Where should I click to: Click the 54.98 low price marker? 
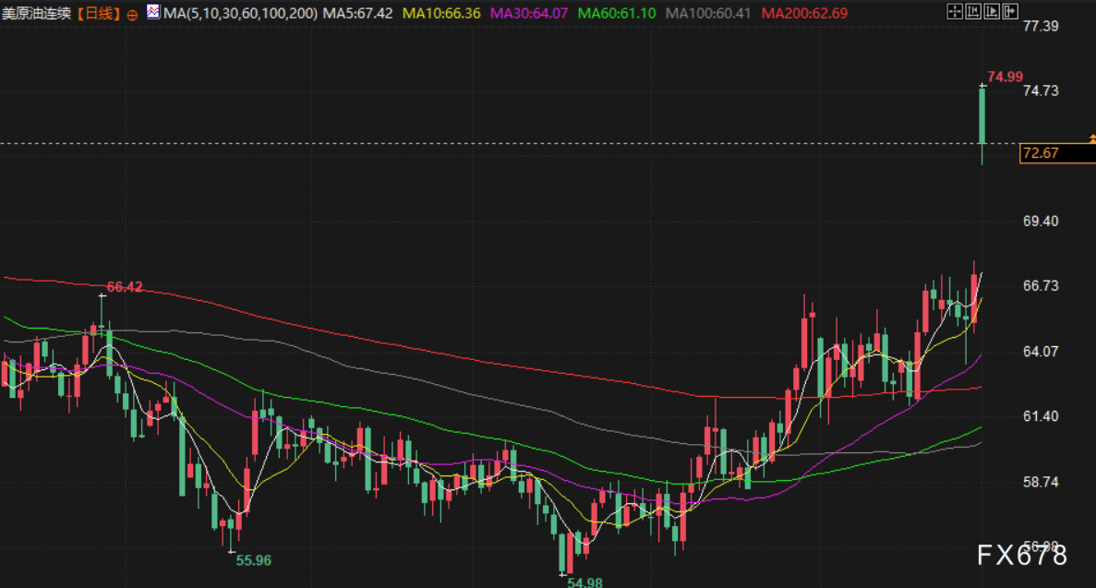click(x=584, y=582)
